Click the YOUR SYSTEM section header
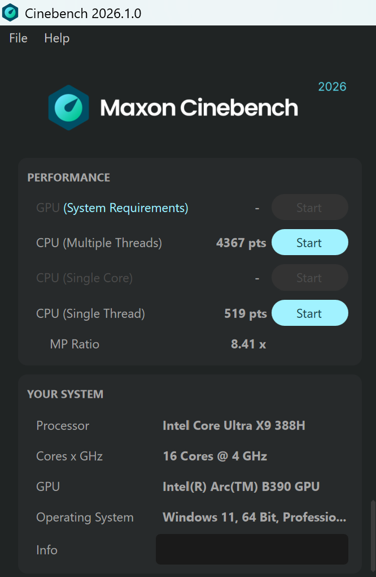Screen dimensions: 376x577 (65, 394)
